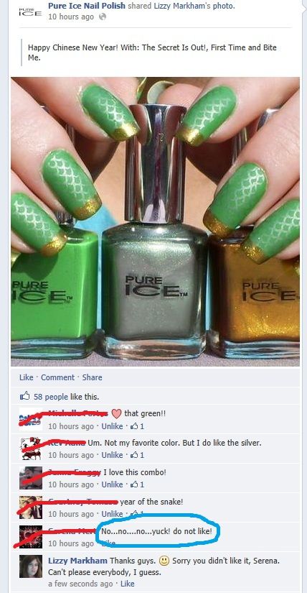Click the Pure Ice logo profile picture

point(30,12)
